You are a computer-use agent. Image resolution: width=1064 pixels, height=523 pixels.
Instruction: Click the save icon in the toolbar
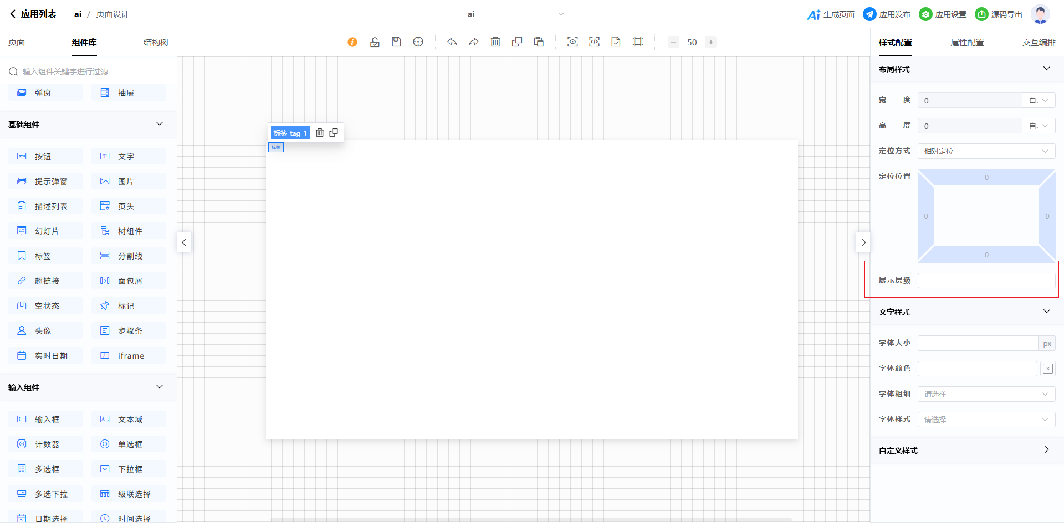396,42
